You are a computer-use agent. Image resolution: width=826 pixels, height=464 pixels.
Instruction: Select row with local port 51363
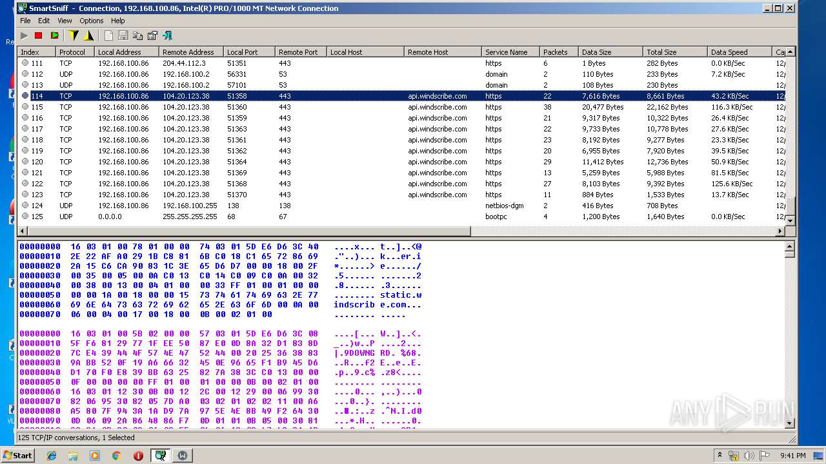(x=402, y=129)
